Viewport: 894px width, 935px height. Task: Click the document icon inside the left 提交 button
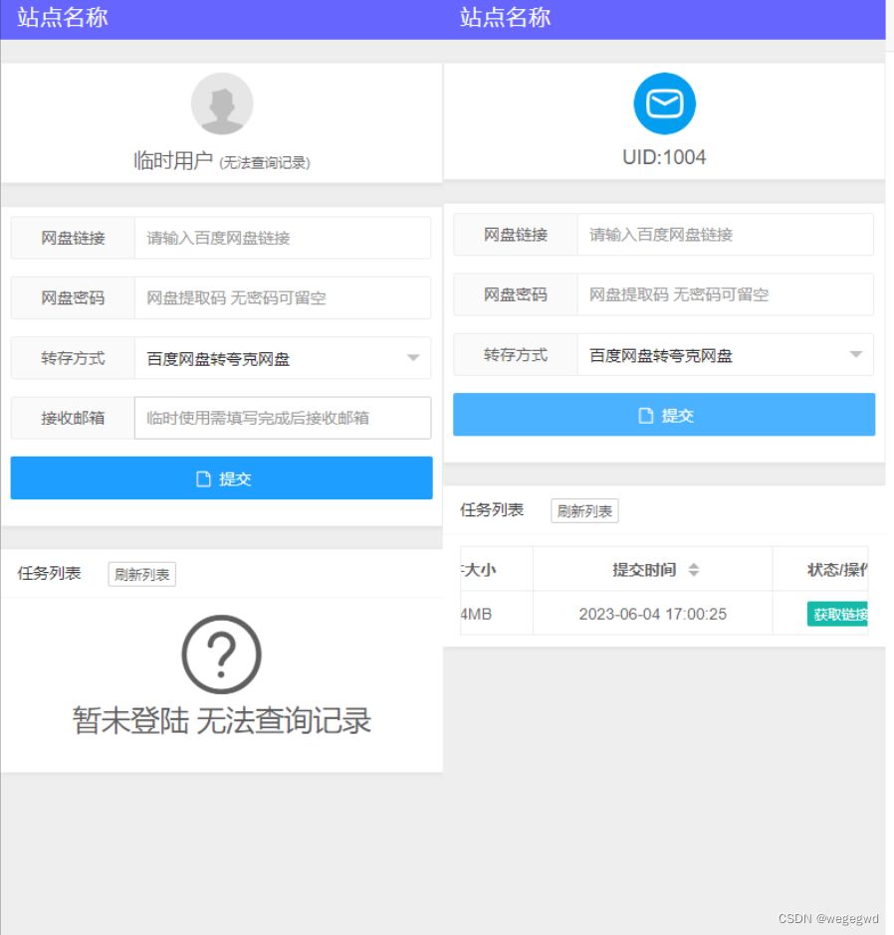coord(203,478)
